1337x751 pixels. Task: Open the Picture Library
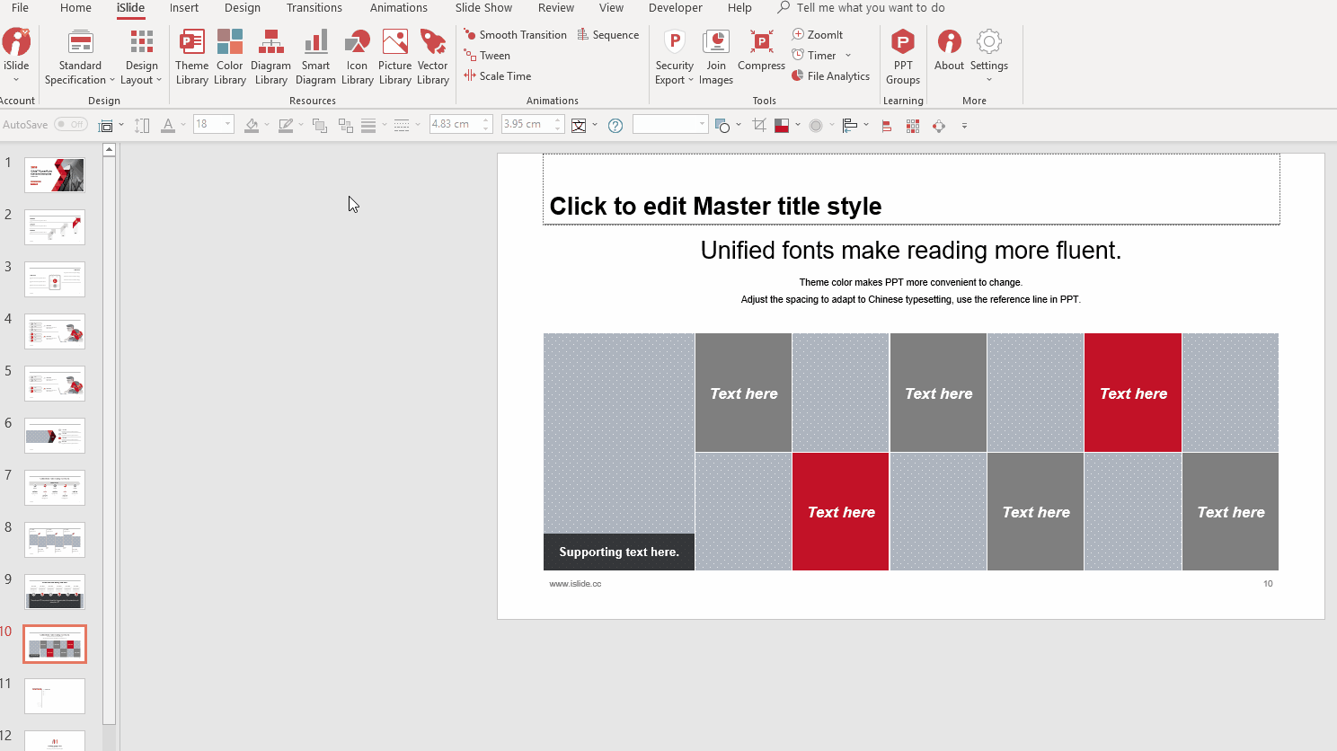(x=394, y=57)
